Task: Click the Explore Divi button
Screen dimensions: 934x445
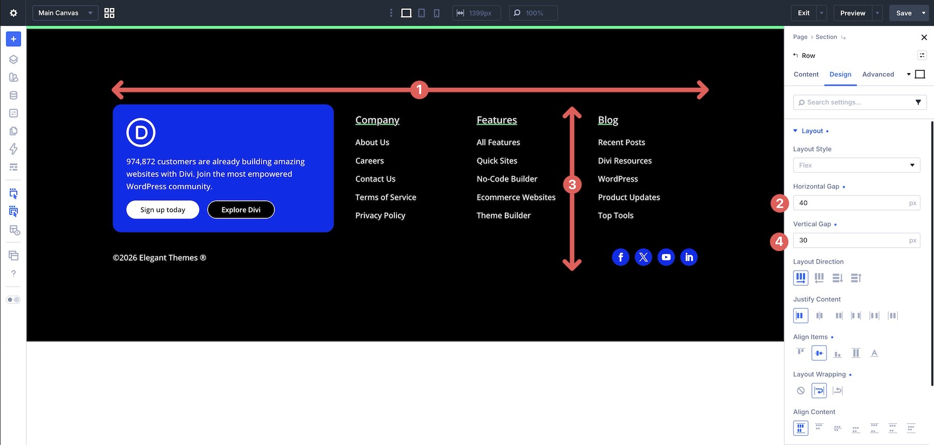Action: pyautogui.click(x=241, y=210)
